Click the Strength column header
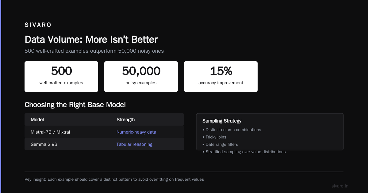368x193 pixels. [125, 119]
